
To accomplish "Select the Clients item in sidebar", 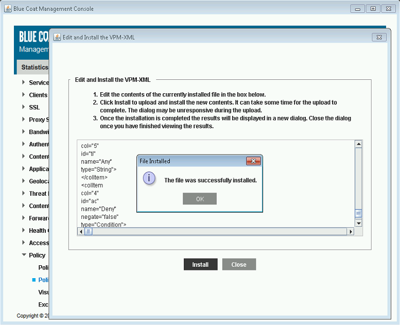I will point(38,95).
